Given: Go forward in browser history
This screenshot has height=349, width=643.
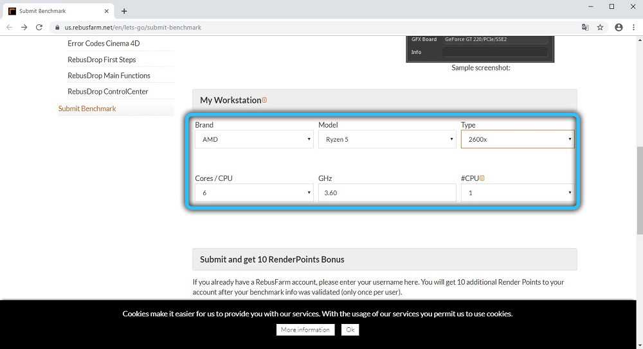Looking at the screenshot, I should coord(24,28).
